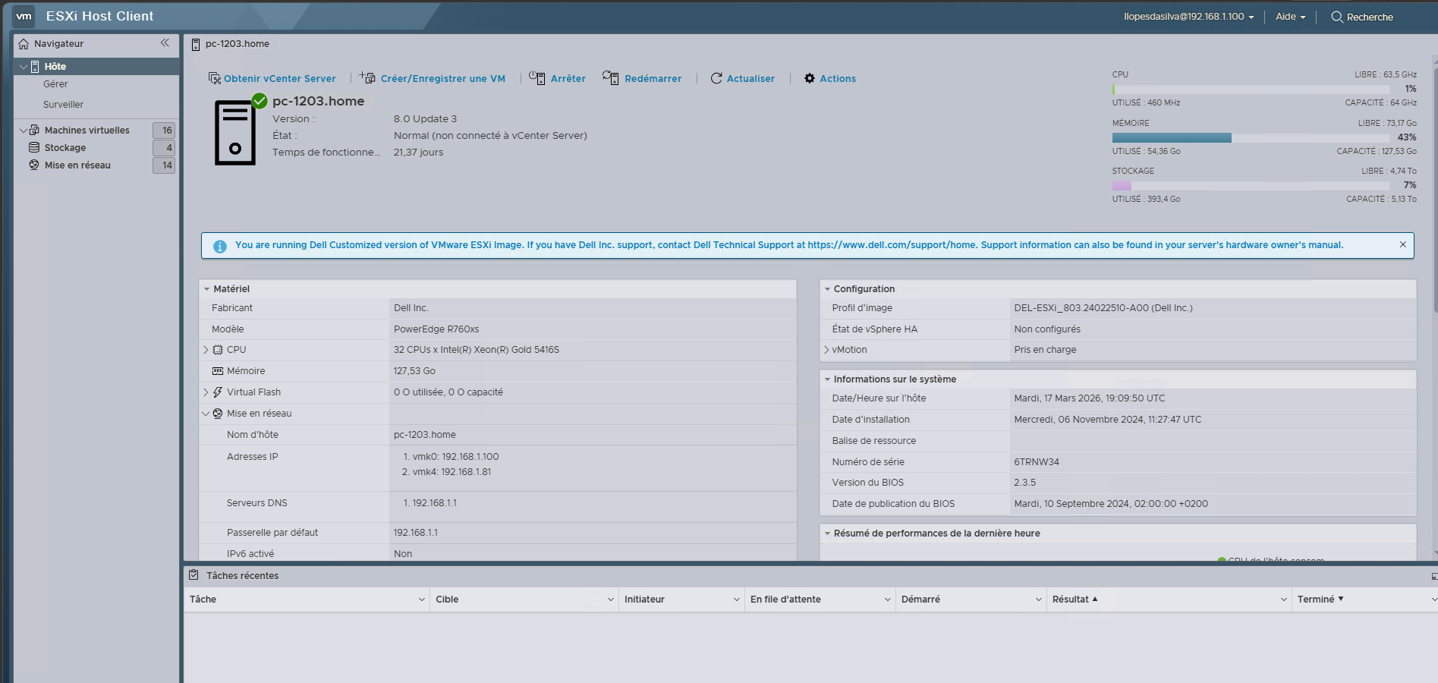1438x683 pixels.
Task: Expand the vMotion configuration row
Action: tap(826, 350)
